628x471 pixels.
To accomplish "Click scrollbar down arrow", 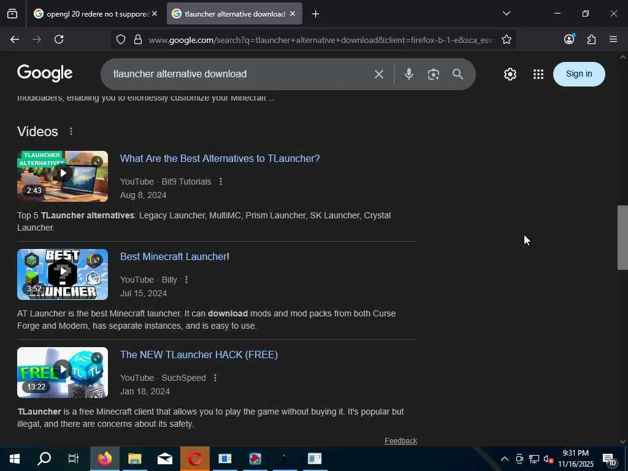I will pos(622,442).
